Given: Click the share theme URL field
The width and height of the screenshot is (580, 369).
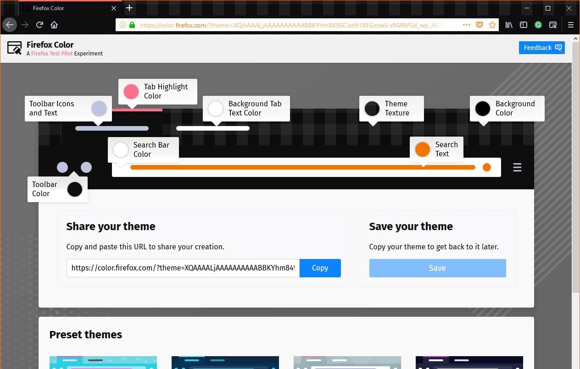Looking at the screenshot, I should (183, 268).
